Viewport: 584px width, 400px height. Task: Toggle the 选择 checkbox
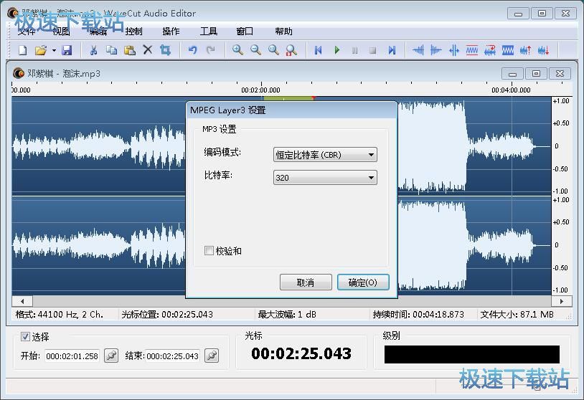pos(25,337)
